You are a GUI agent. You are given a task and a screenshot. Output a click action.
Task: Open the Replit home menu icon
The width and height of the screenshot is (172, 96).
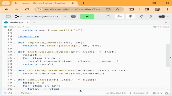pyautogui.click(x=17, y=17)
